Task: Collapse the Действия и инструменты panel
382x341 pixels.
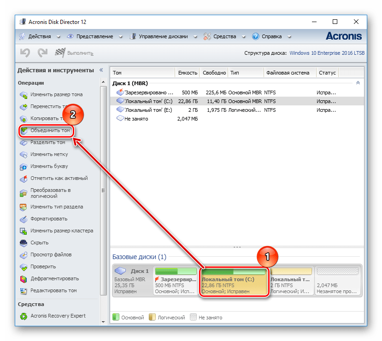Action: pyautogui.click(x=101, y=70)
